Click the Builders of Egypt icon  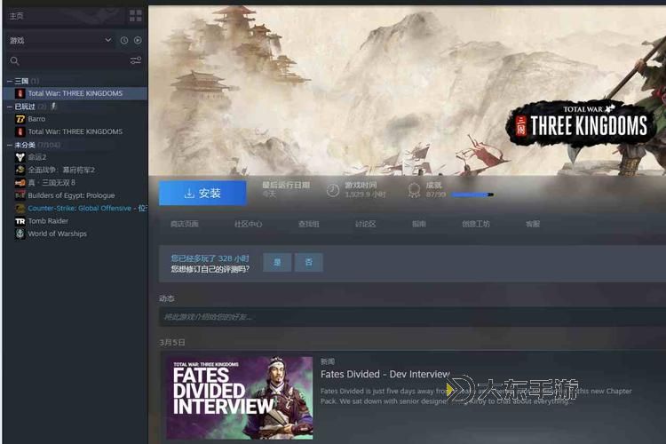click(x=20, y=195)
